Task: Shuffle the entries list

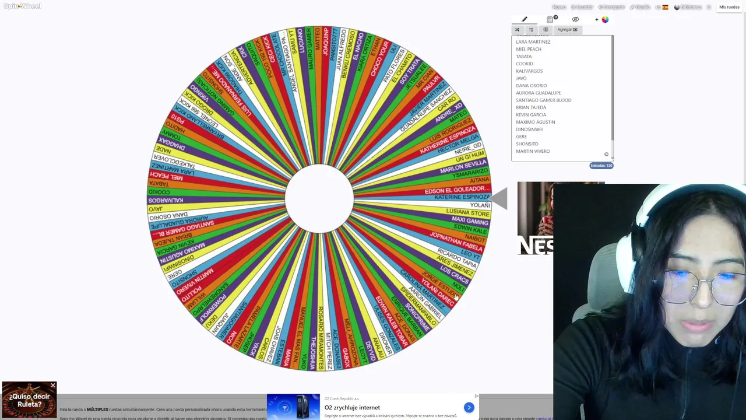Action: point(517,30)
